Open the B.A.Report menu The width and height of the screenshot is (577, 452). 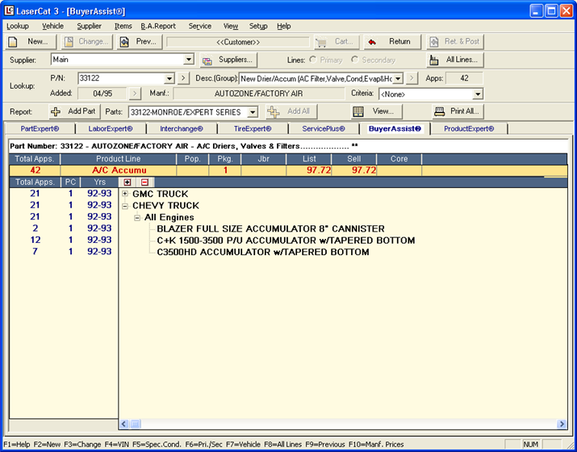point(157,26)
